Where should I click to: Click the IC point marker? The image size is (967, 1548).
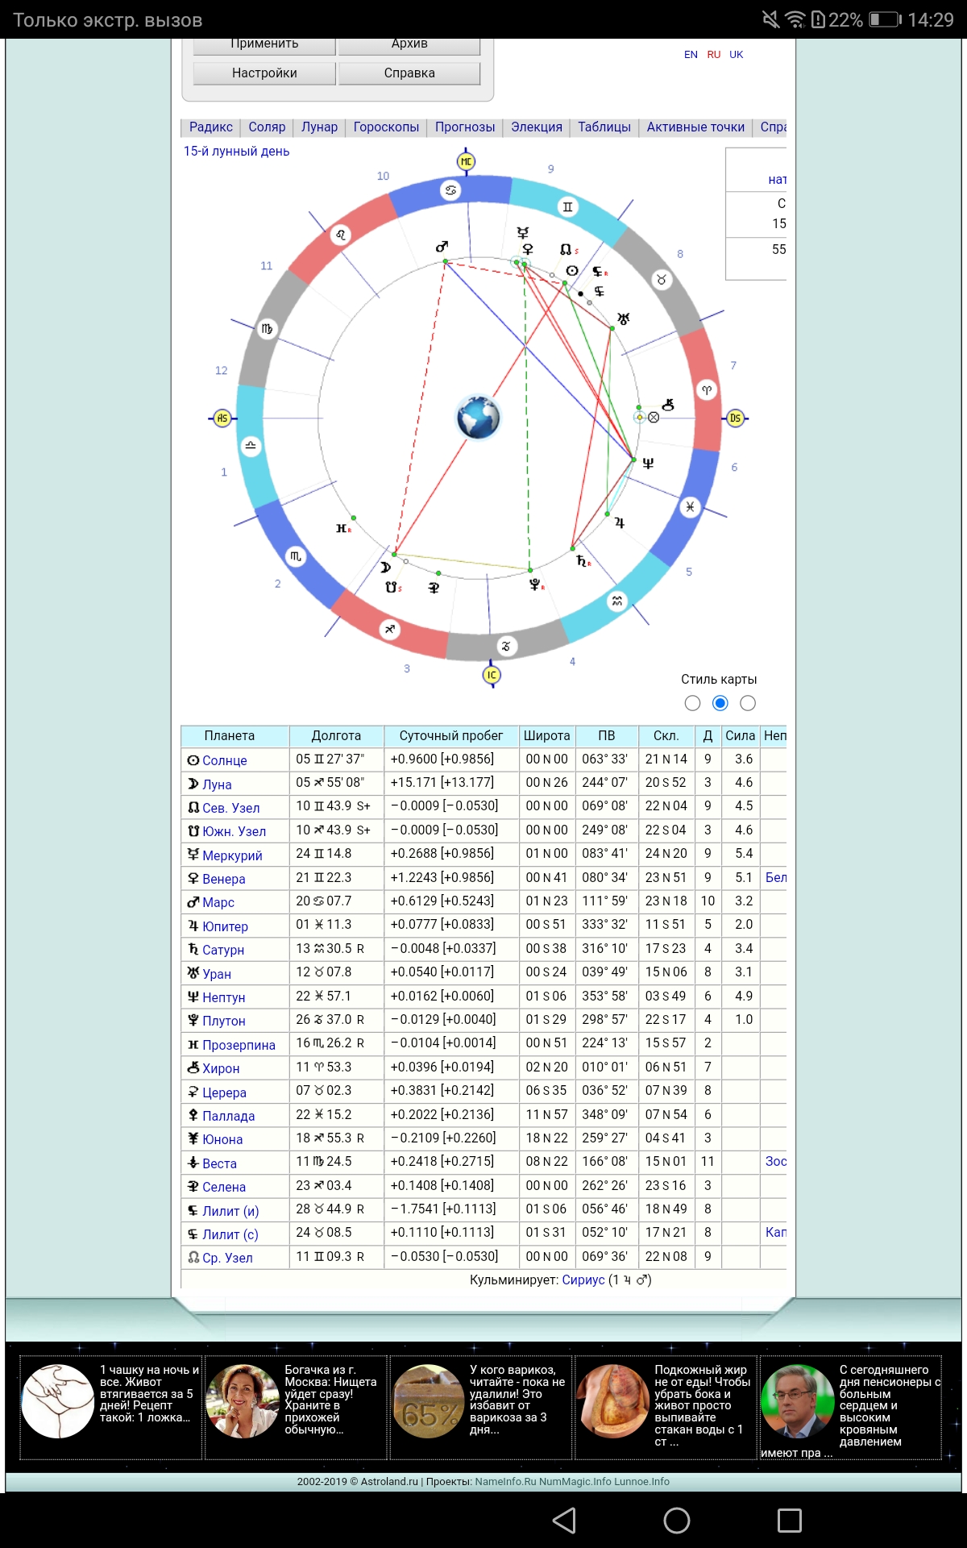492,675
